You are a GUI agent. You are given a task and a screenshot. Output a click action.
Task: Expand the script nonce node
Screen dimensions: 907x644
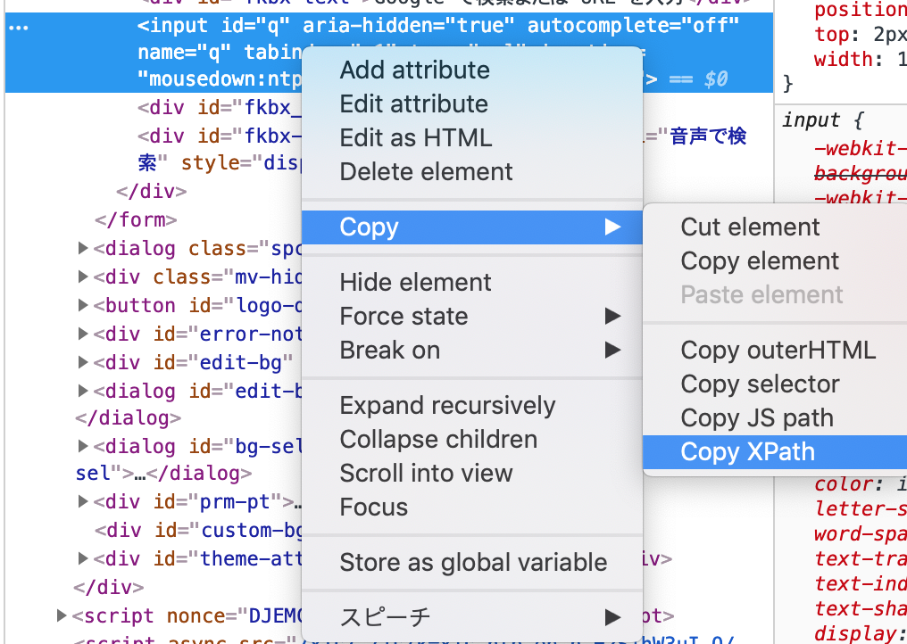coord(62,615)
